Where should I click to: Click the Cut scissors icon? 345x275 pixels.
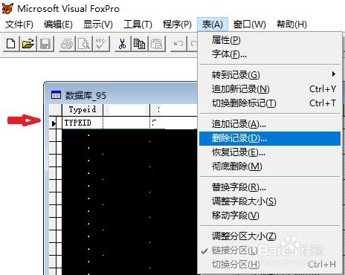(123, 44)
